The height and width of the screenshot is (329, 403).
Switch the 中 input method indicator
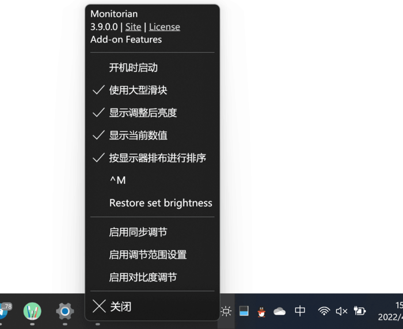click(x=300, y=311)
